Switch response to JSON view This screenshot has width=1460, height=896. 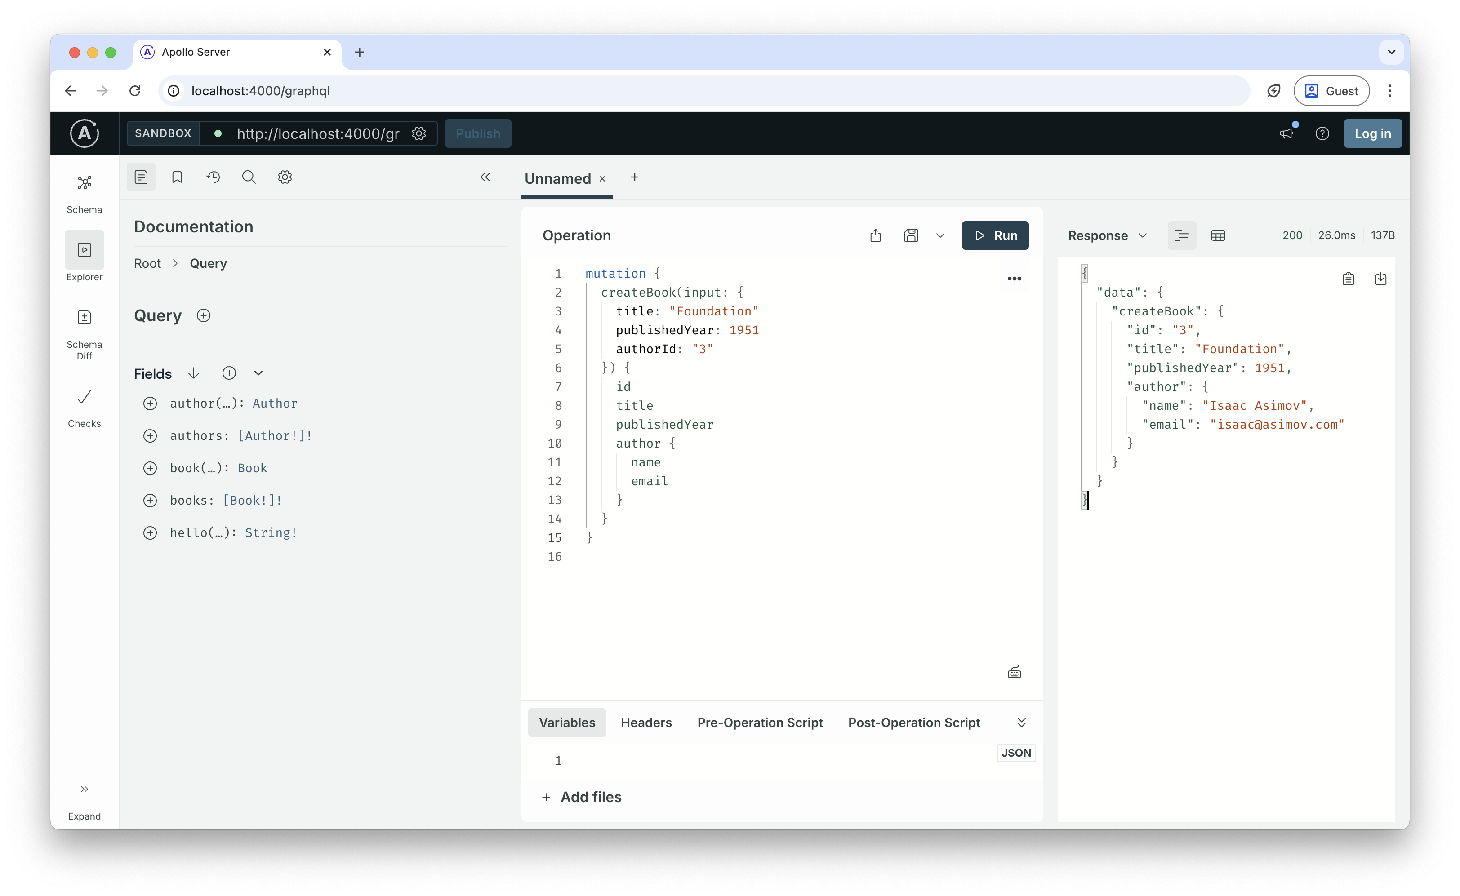click(x=1181, y=235)
